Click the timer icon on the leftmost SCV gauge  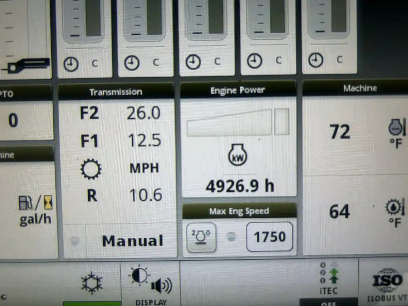tap(71, 64)
